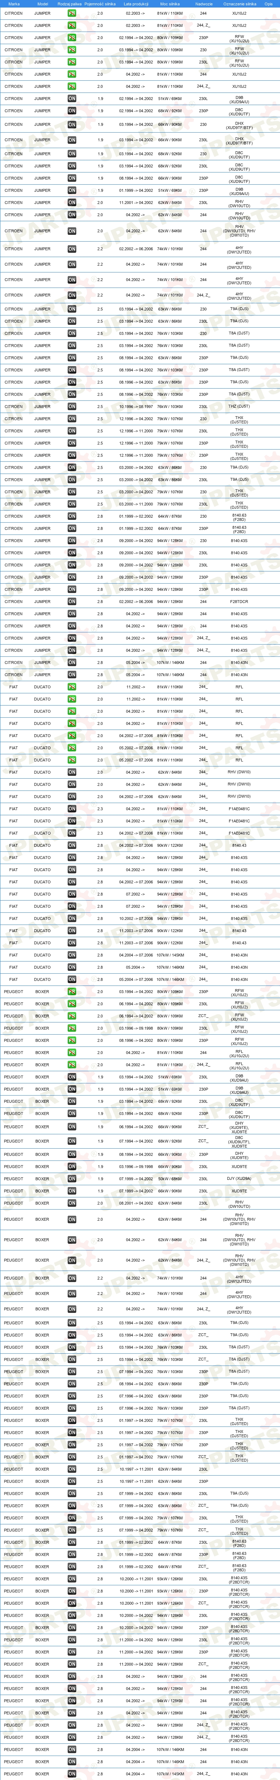Click petrol icon of Citroen Jumper 230P RFW row

pos(72,38)
